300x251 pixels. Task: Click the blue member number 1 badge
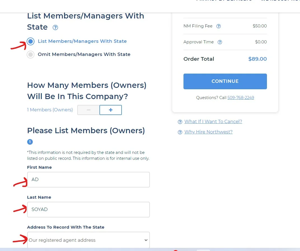30,142
